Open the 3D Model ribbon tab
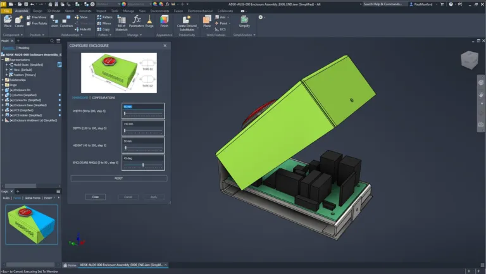 [x=54, y=11]
